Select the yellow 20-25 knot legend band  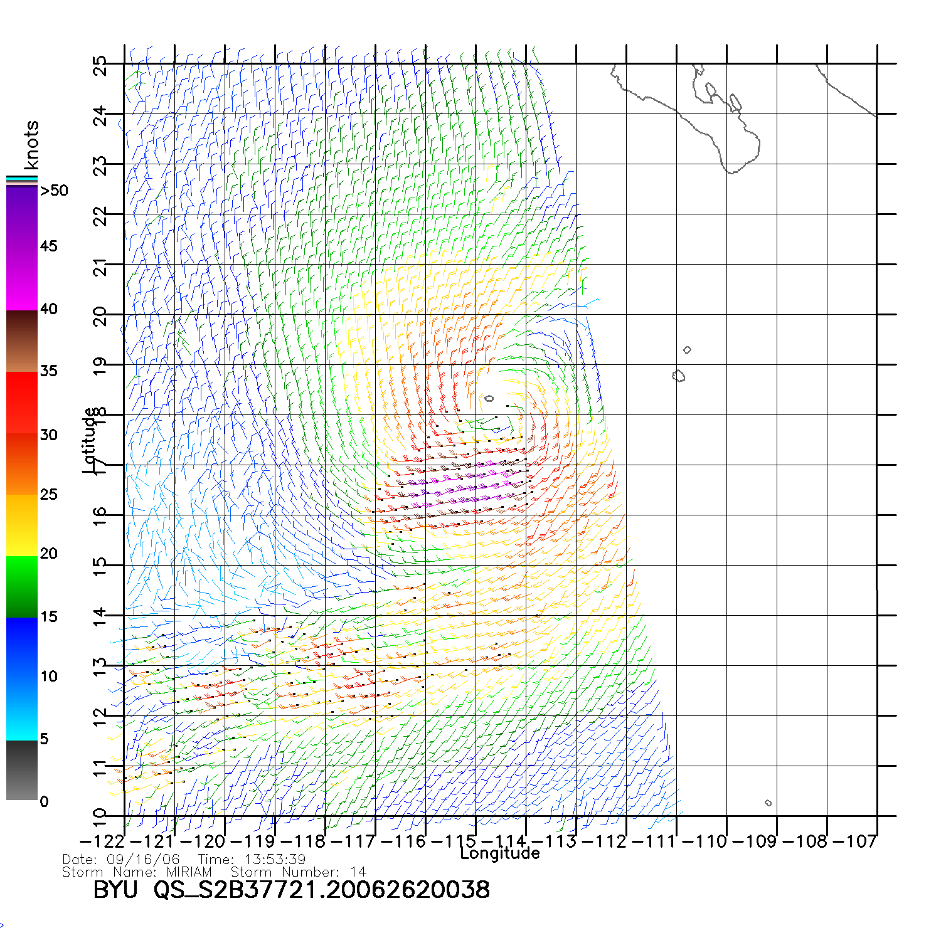tap(21, 525)
